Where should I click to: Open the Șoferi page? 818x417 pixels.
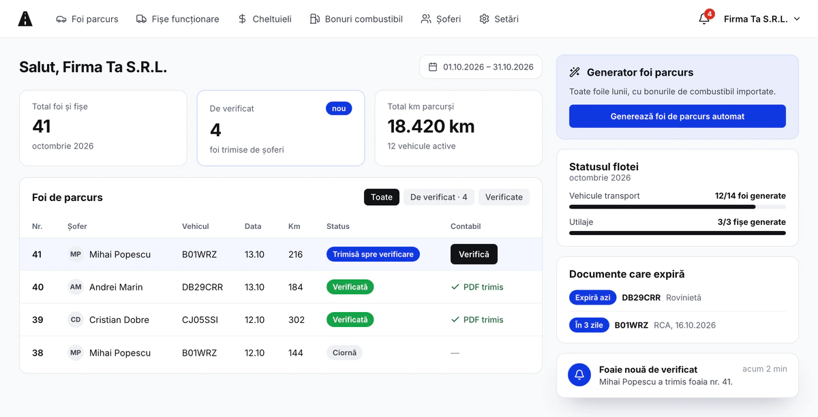(441, 19)
